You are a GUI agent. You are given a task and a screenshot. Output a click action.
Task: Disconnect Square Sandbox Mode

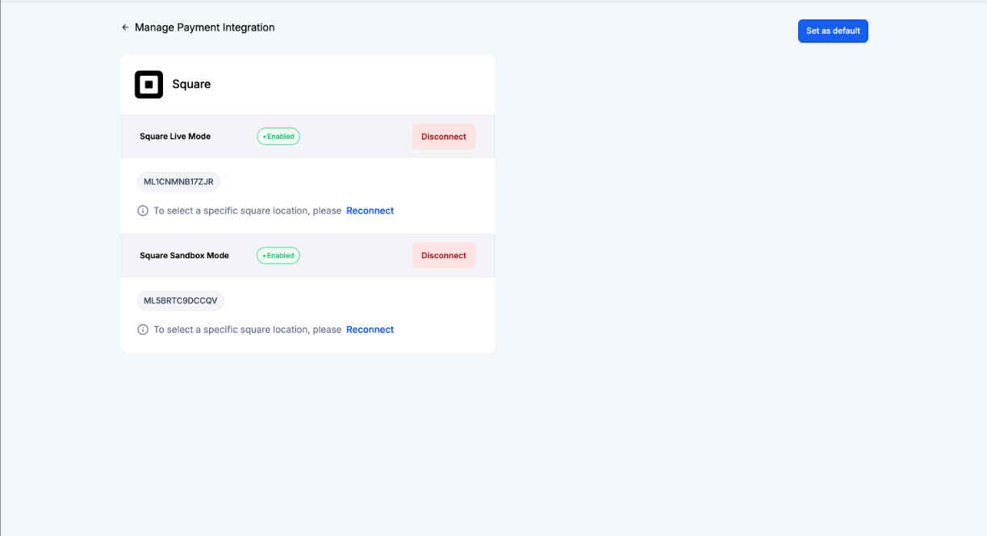443,255
